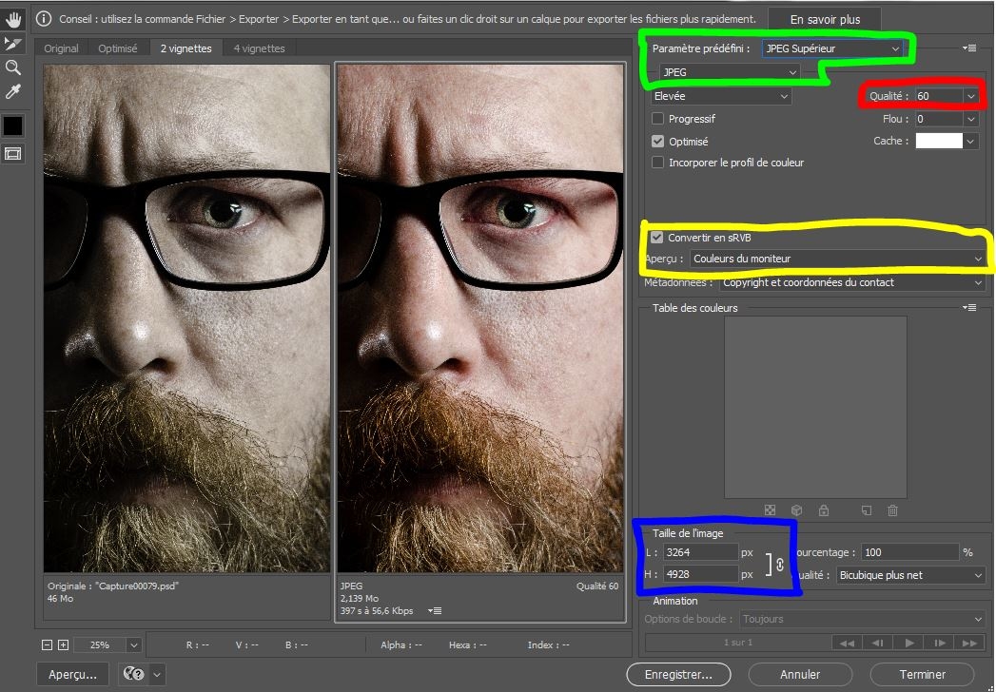Viewport: 996px width, 692px height.
Task: Uncheck Convertir en sRVB
Action: pos(657,238)
